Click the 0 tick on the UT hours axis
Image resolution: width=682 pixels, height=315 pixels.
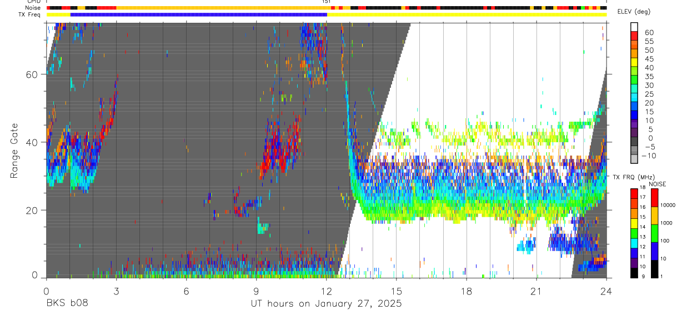click(46, 291)
